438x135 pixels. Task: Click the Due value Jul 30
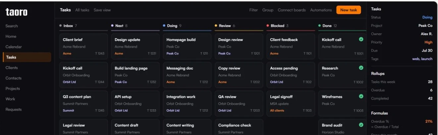[427, 51]
